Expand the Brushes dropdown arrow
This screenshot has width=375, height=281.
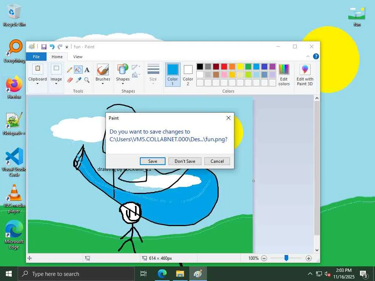(103, 84)
